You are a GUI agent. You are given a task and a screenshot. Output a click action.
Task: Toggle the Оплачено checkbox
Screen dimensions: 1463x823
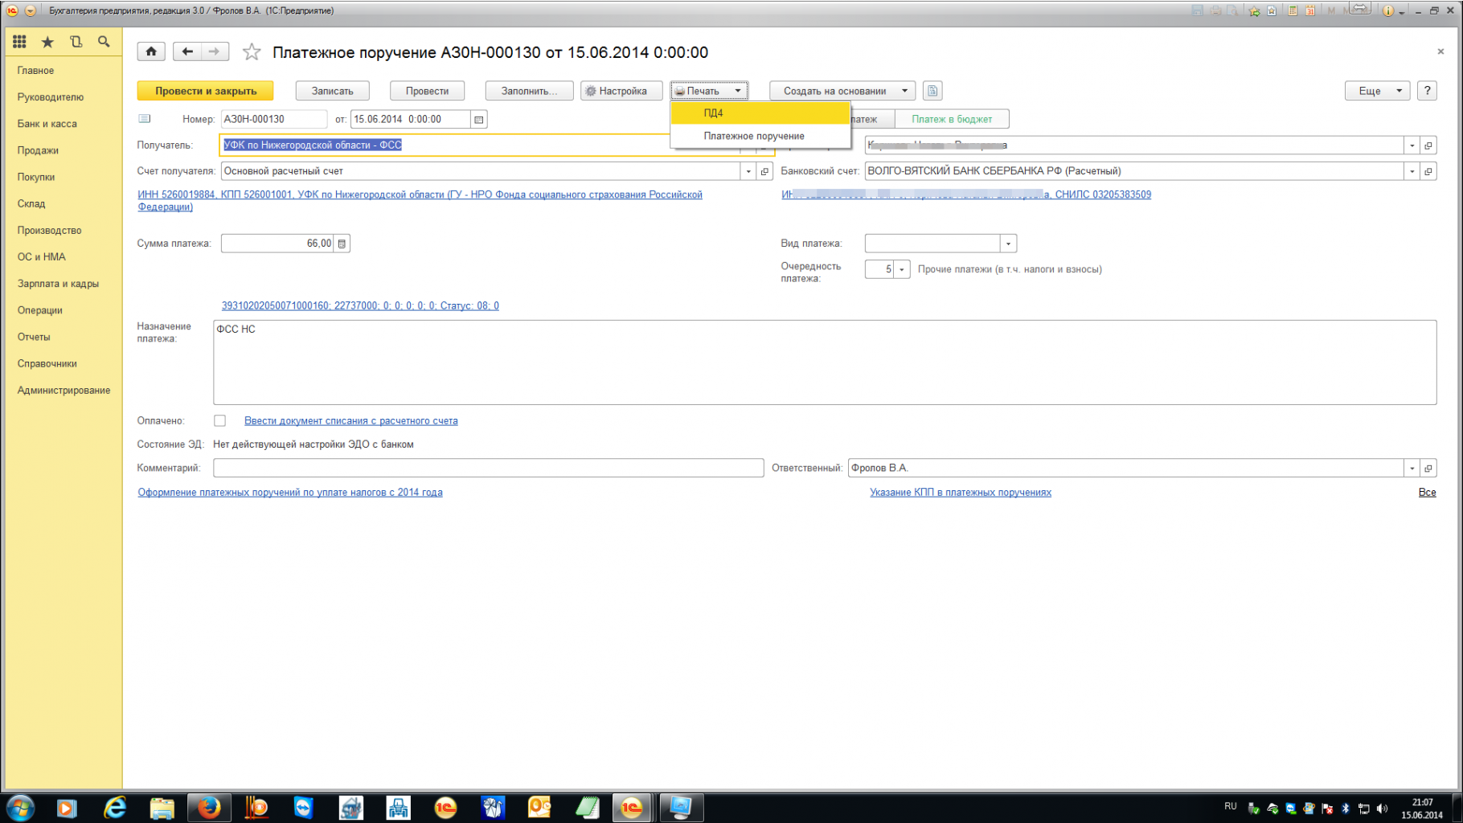220,421
